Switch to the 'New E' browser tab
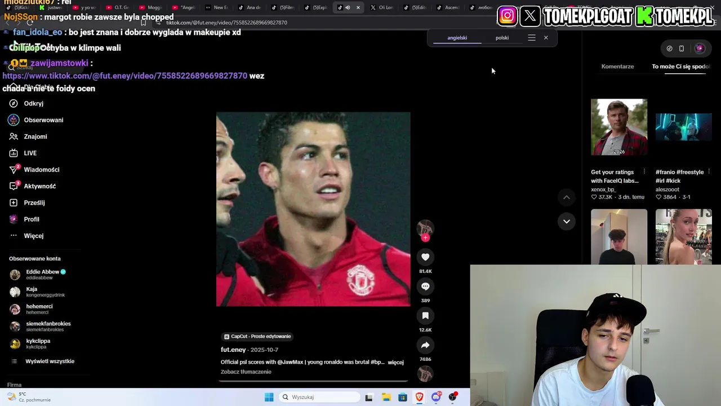The height and width of the screenshot is (406, 721). tap(216, 7)
